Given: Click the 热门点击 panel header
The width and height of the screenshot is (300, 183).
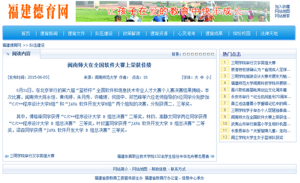Looking at the screenshot, I should pos(231,54).
